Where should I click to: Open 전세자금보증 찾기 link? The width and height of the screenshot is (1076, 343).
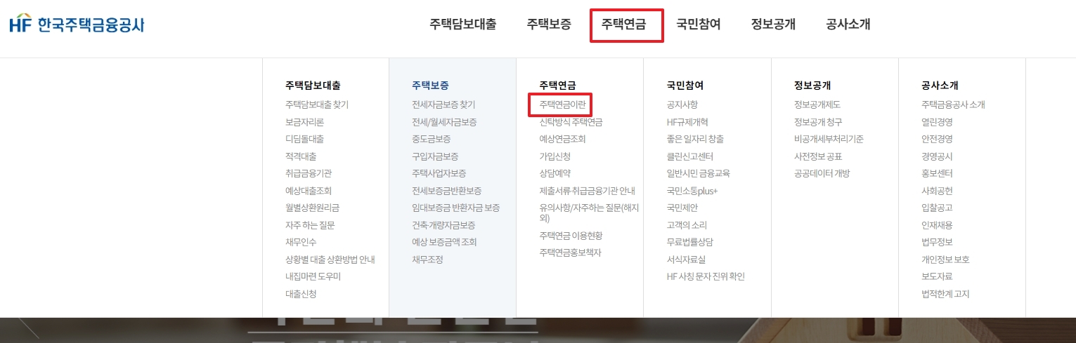pos(443,105)
